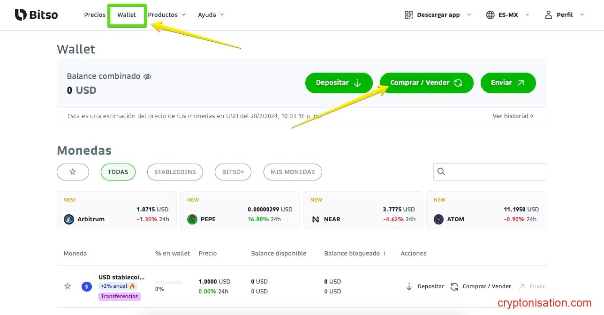Click the Arbitrum coin icon
The width and height of the screenshot is (604, 315).
point(69,219)
